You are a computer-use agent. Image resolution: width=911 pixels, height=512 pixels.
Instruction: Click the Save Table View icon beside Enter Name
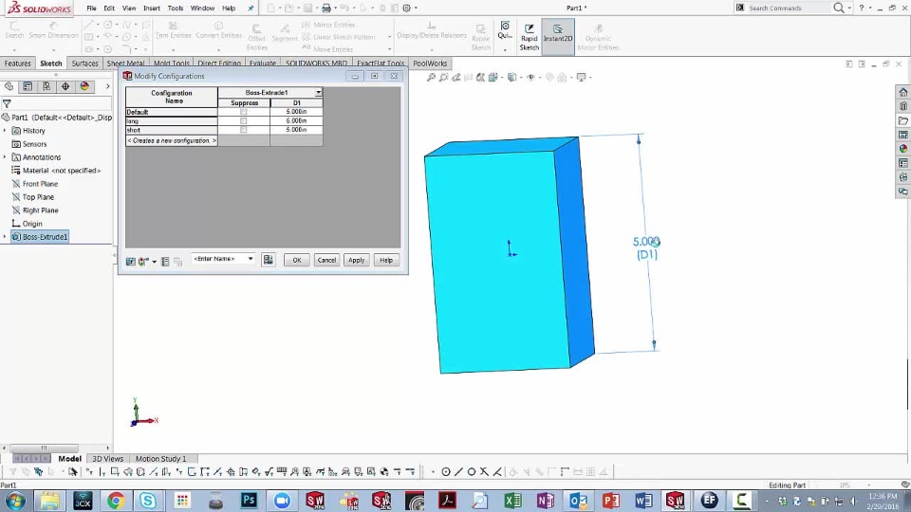268,260
